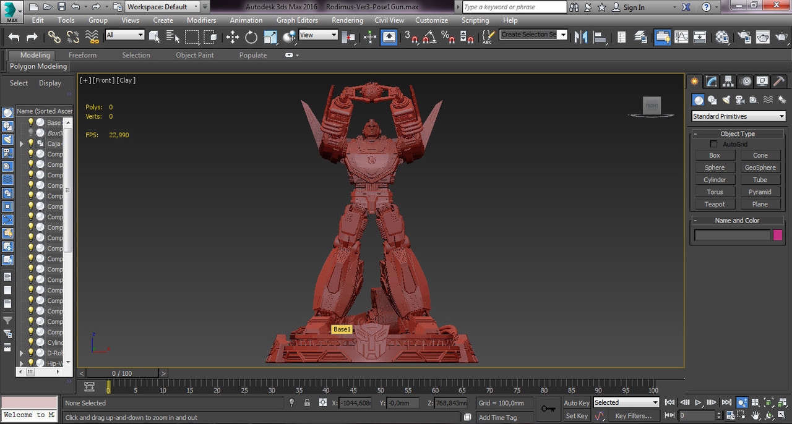Toggle the Spinner Snap button
Viewport: 792px width, 424px height.
pos(468,37)
